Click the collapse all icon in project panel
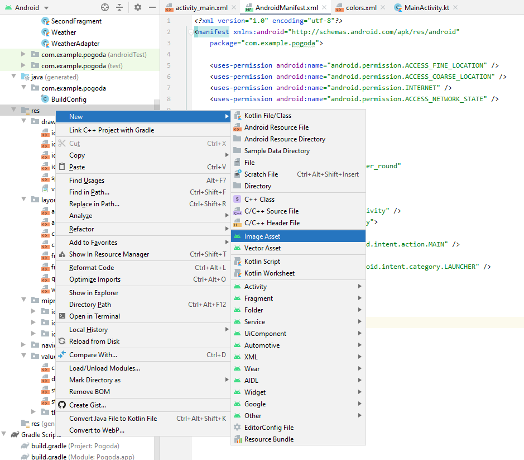 [119, 7]
